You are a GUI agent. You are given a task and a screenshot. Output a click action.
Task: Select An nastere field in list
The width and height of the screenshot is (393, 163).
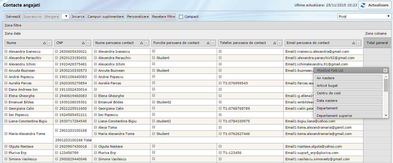348,78
